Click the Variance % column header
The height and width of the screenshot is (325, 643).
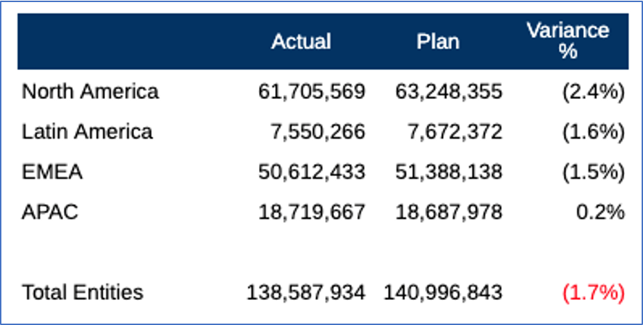567,41
